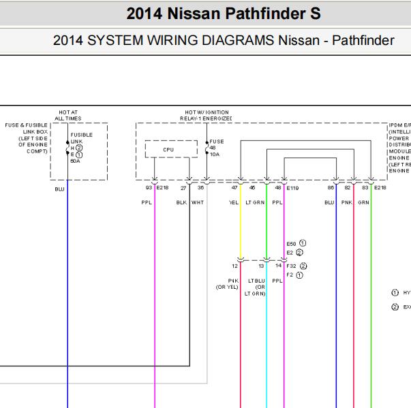Select the 'LT BLU (OR LT GRN)' wire label
The width and height of the screenshot is (411, 408).
coord(255,287)
